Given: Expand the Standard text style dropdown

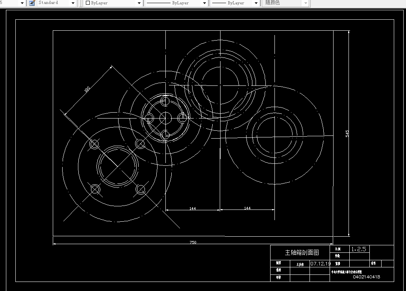Looking at the screenshot, I should point(73,3).
